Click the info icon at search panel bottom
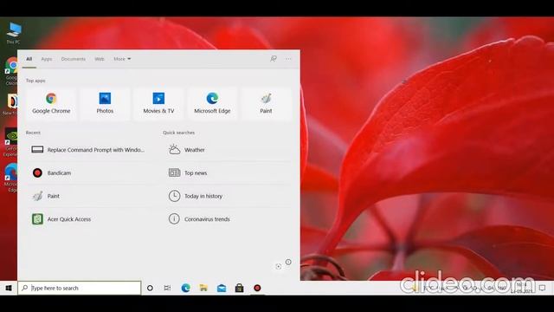This screenshot has width=554, height=312. coord(288,262)
